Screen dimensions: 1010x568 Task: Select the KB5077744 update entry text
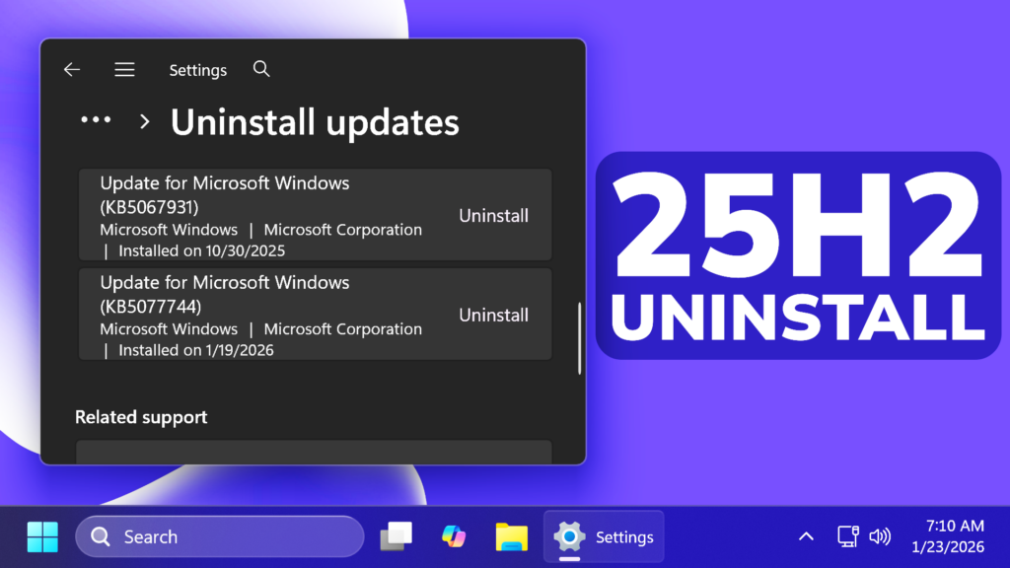(225, 294)
